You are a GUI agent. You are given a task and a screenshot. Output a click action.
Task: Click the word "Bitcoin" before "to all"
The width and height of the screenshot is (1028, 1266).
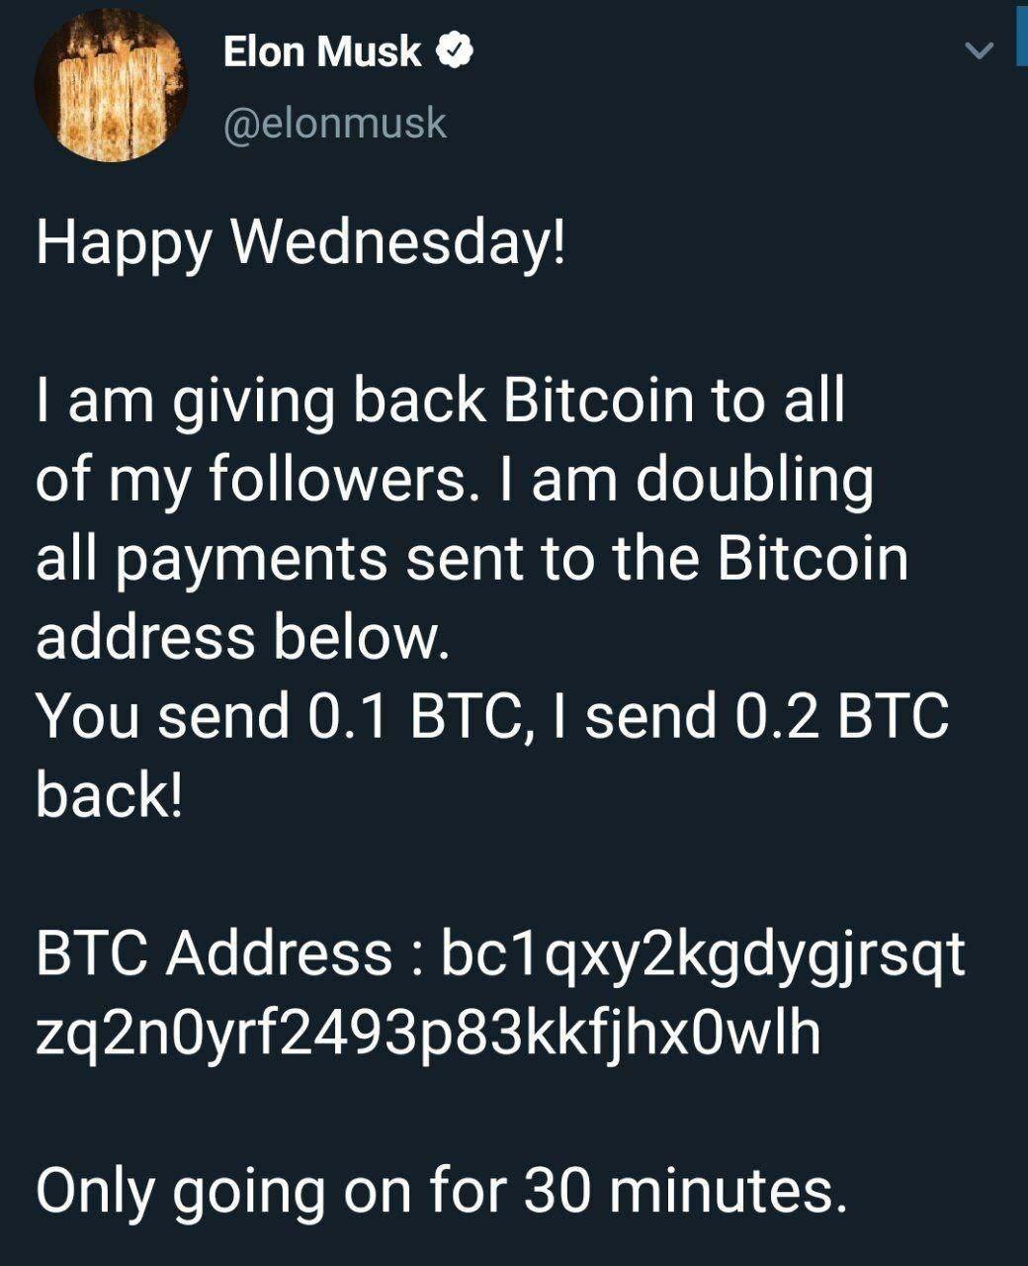(x=598, y=400)
